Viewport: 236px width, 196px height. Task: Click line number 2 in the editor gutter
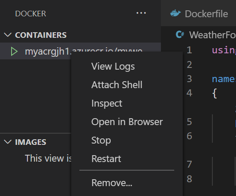[189, 64]
